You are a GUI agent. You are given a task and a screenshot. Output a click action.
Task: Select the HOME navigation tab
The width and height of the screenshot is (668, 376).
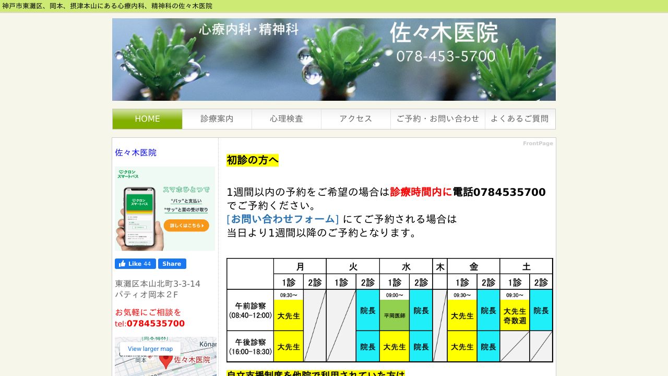(x=147, y=119)
